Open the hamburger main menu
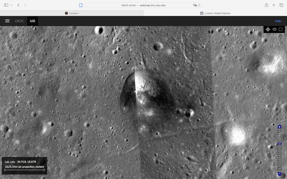This screenshot has width=287, height=179. point(7,21)
